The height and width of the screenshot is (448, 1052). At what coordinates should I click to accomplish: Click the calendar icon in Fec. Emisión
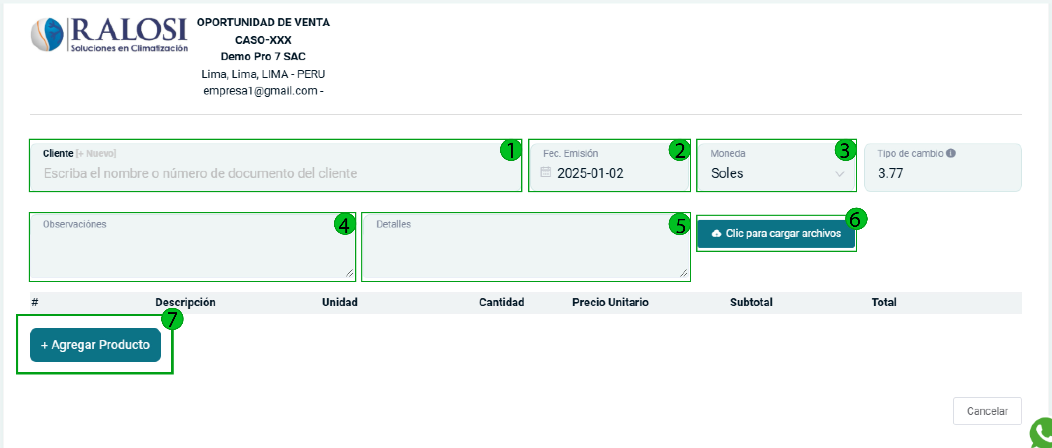click(x=546, y=172)
